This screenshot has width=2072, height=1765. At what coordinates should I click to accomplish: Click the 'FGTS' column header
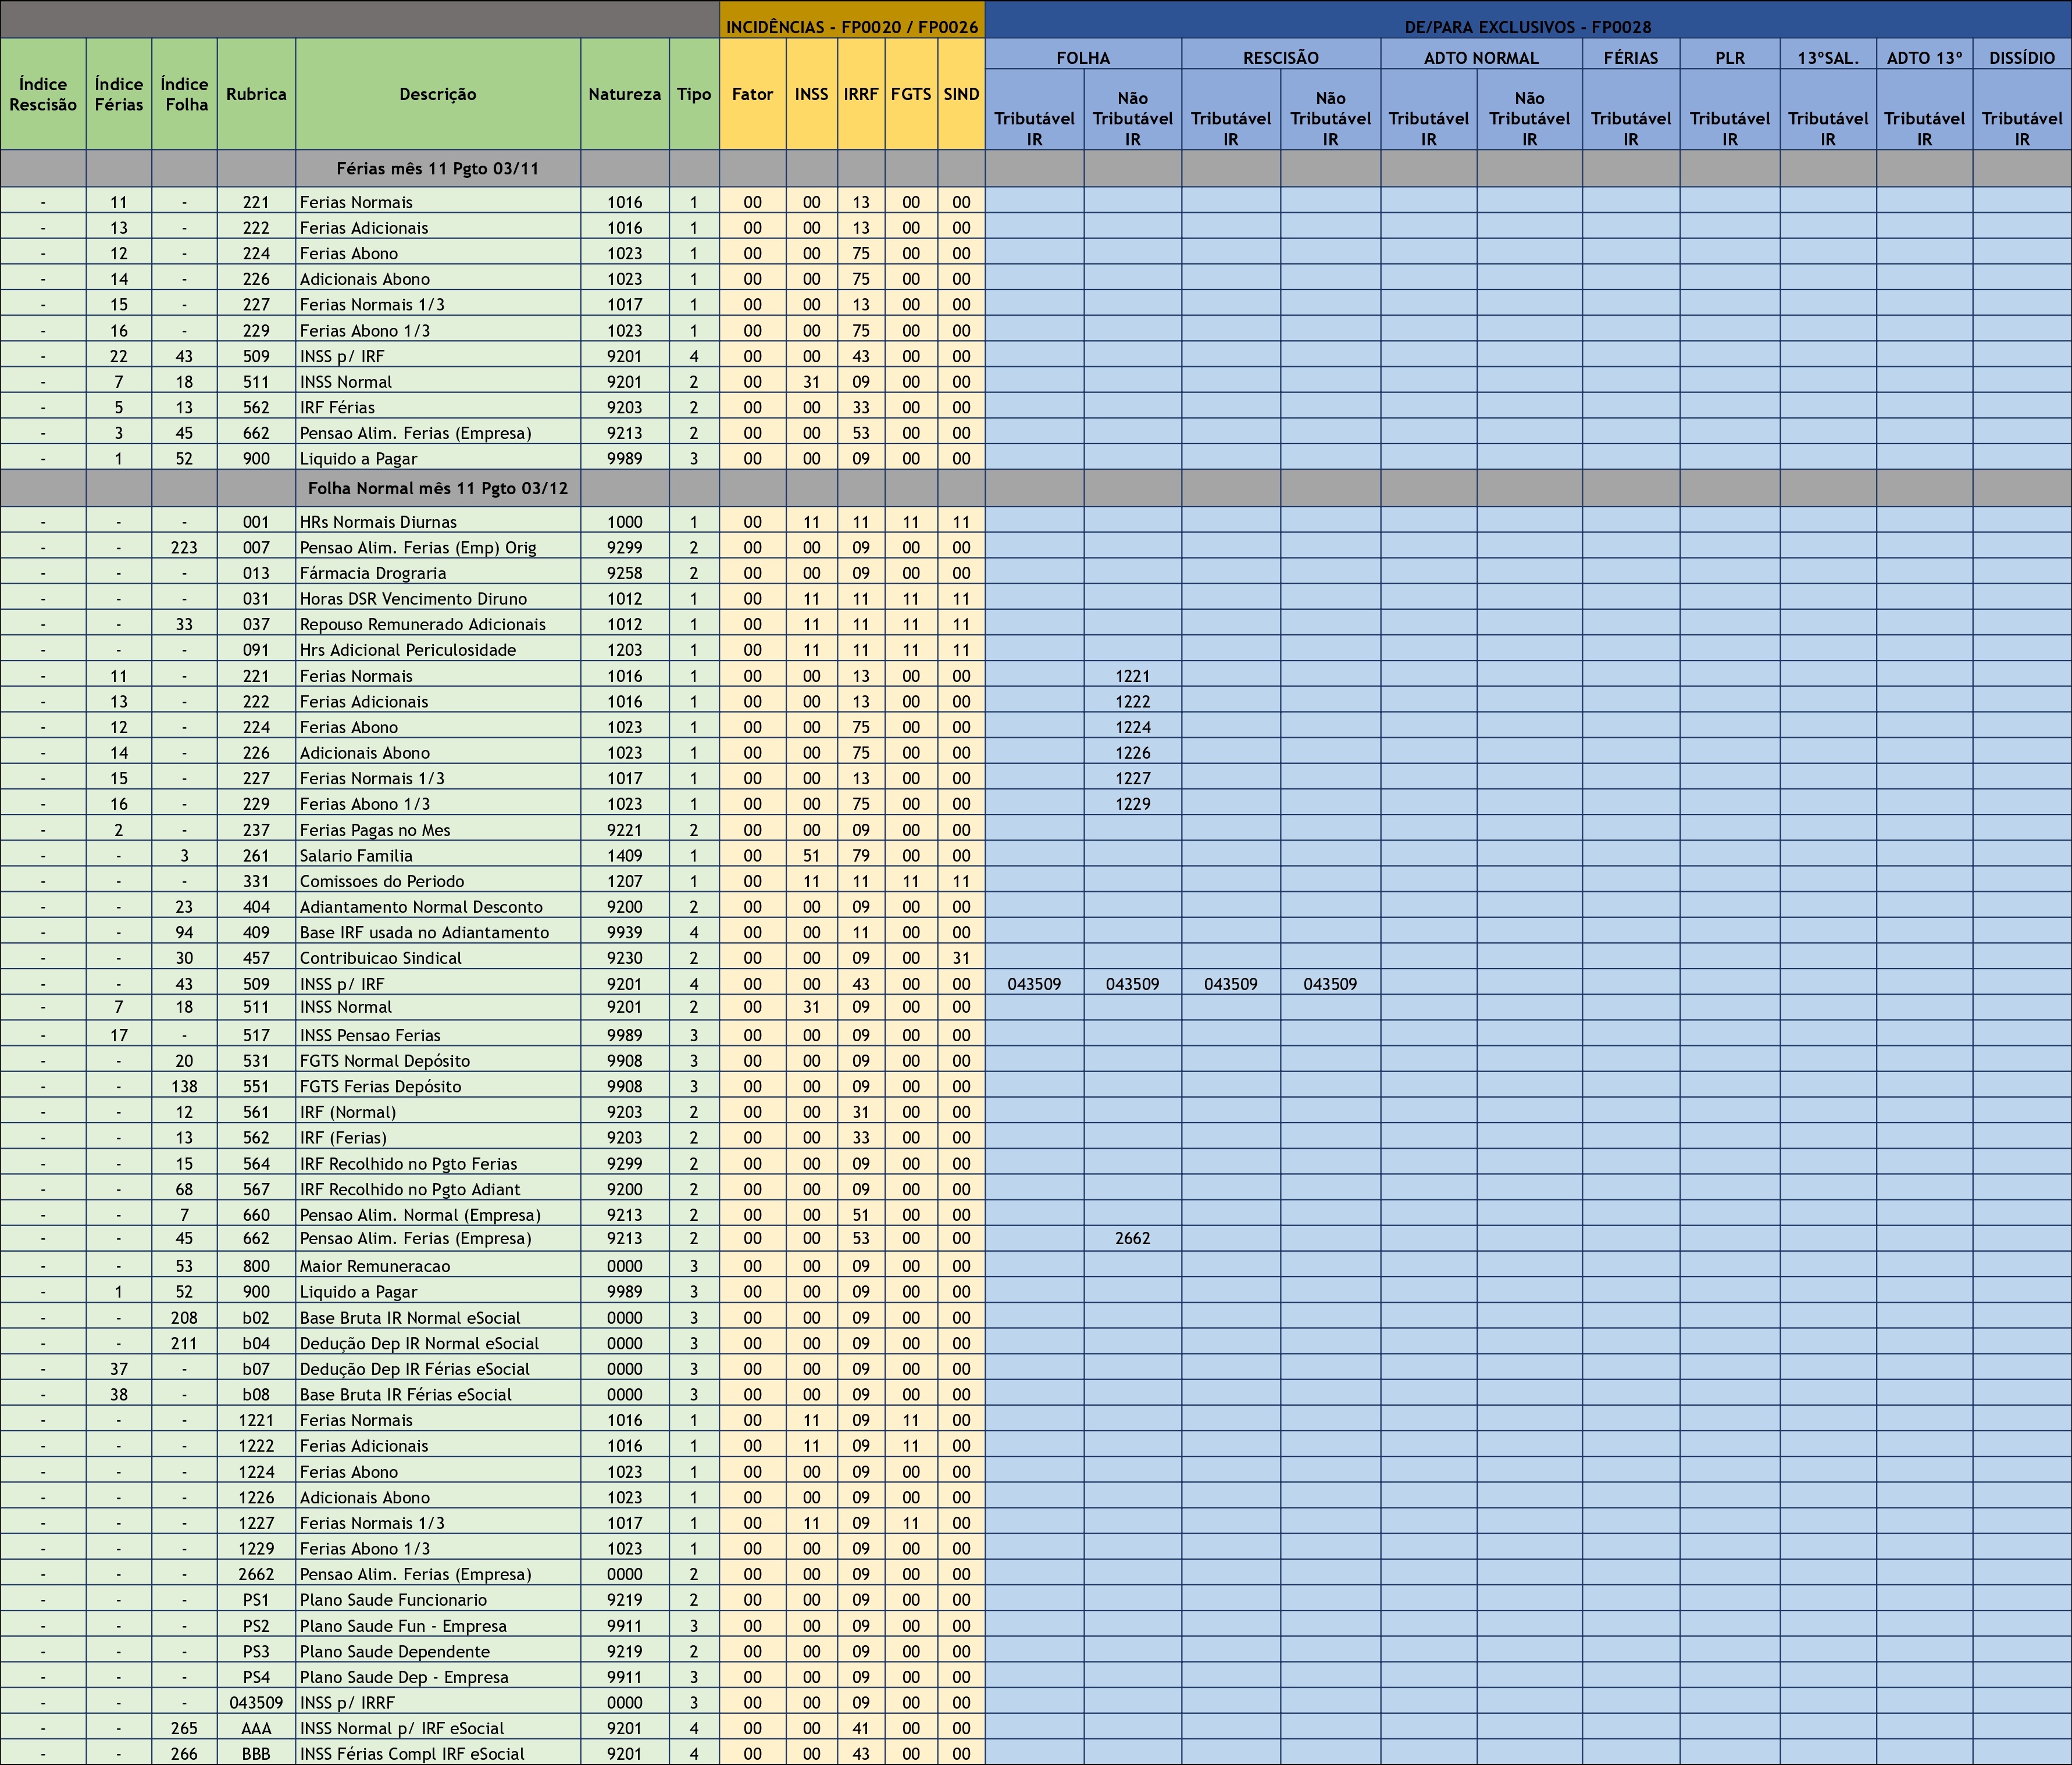coord(911,94)
